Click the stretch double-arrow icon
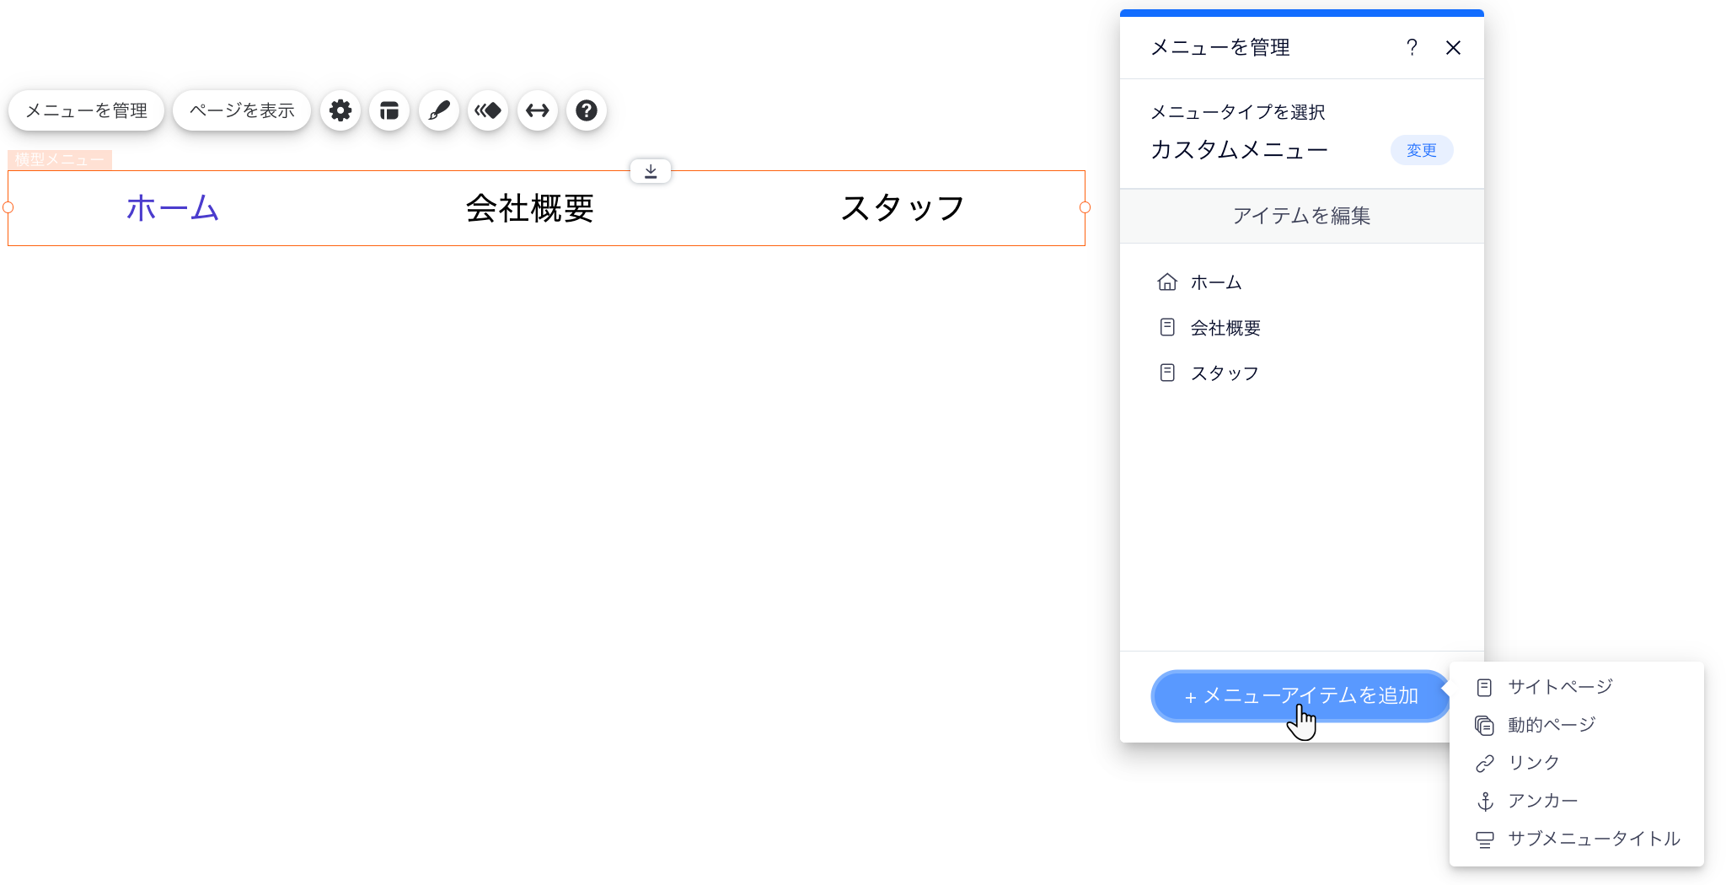 538,110
